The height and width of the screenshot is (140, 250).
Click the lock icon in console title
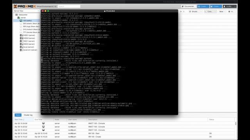coord(105,11)
